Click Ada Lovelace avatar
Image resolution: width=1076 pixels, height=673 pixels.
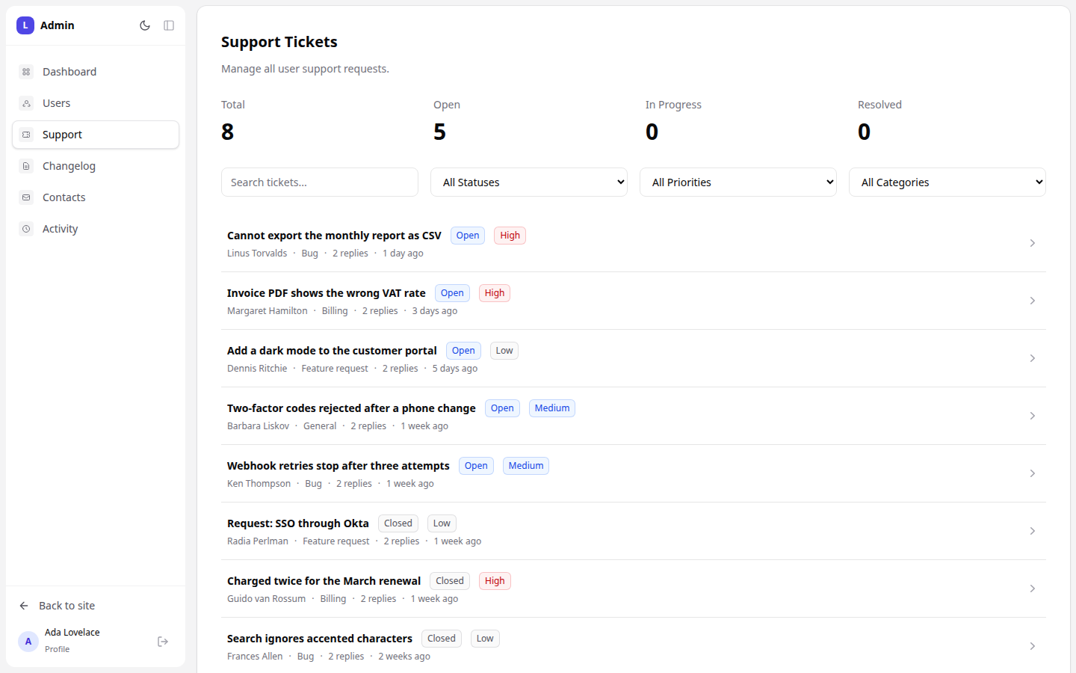[28, 642]
